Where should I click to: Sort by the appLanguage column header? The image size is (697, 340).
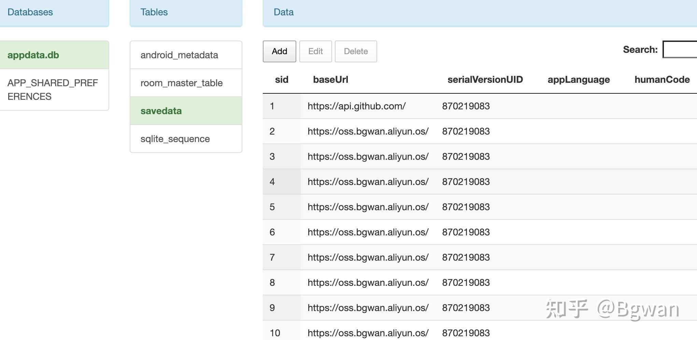[579, 80]
